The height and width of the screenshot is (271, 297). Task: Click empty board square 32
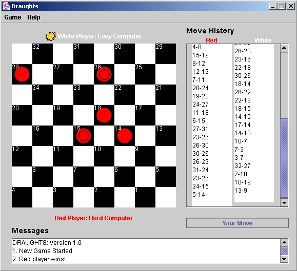click(x=43, y=54)
